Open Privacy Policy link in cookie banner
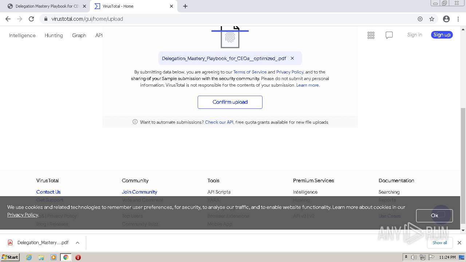Viewport: 466px width, 262px height. pos(23,215)
